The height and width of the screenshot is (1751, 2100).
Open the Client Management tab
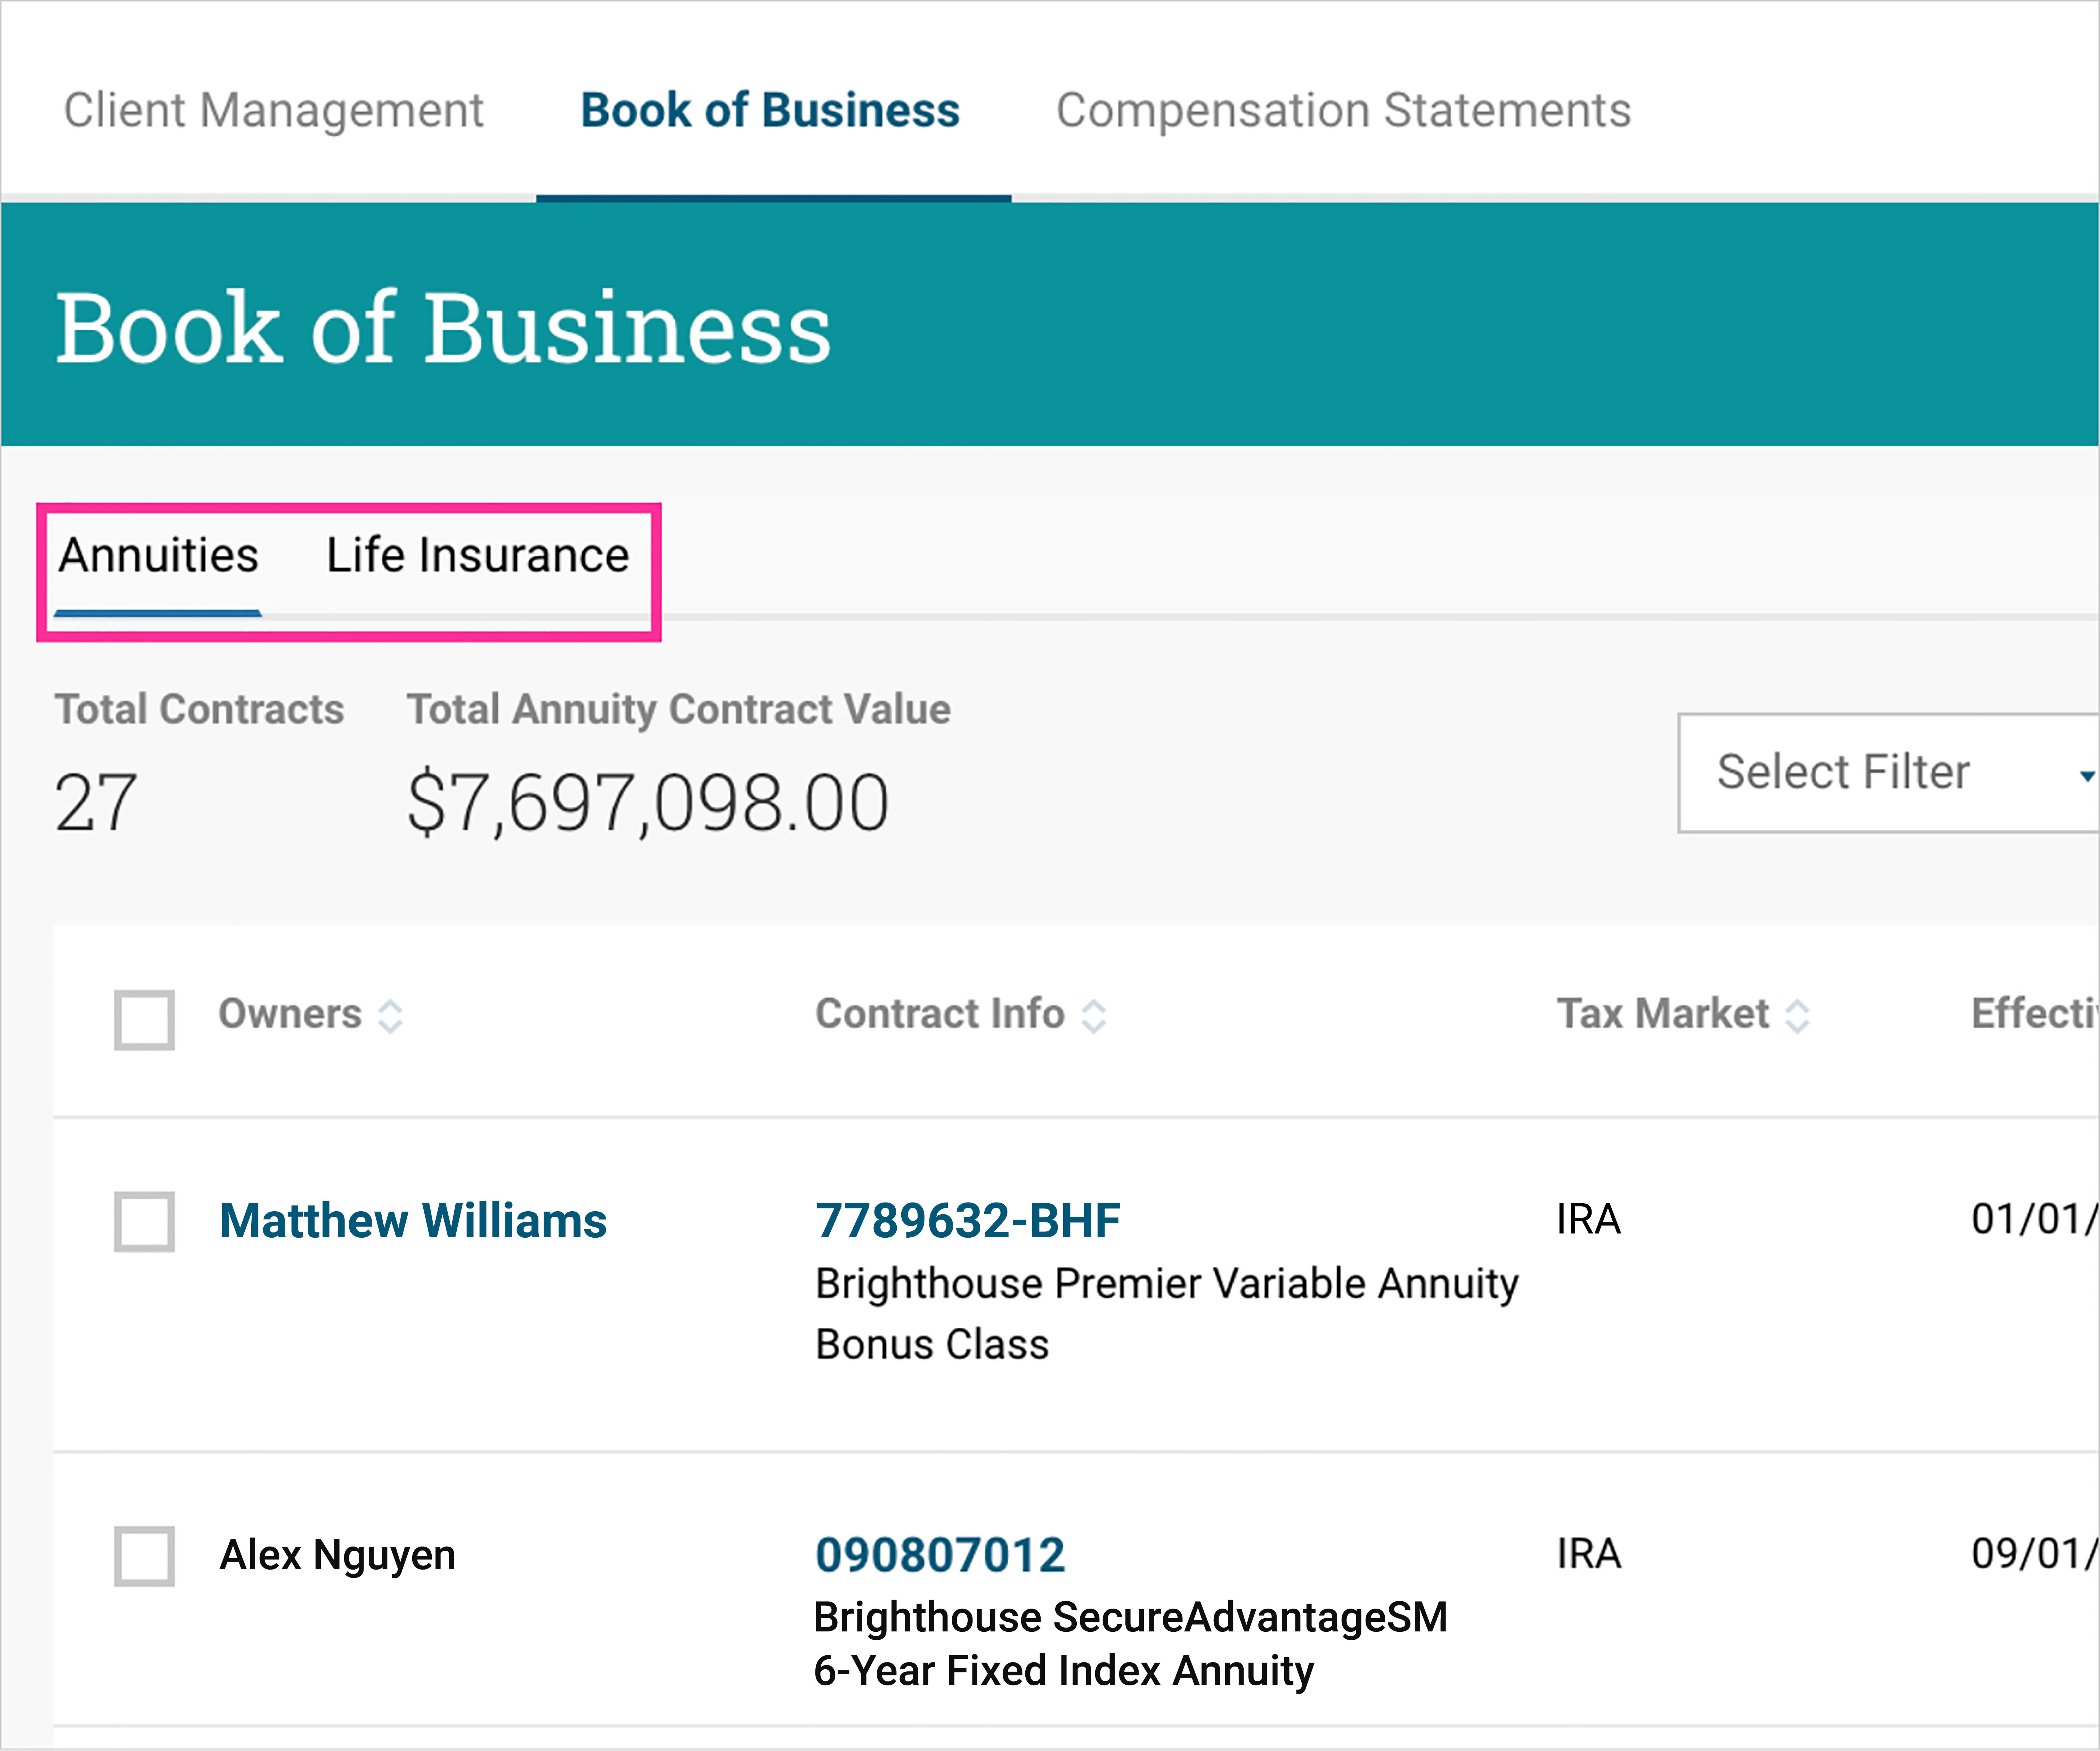pyautogui.click(x=273, y=110)
